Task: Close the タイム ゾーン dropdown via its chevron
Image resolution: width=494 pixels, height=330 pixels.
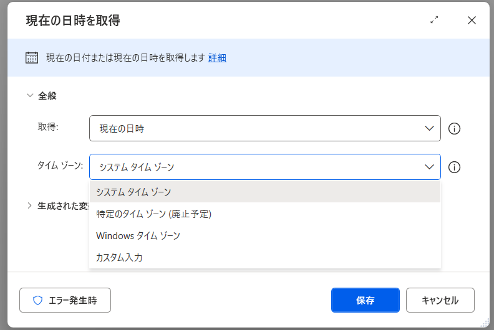Action: (429, 167)
